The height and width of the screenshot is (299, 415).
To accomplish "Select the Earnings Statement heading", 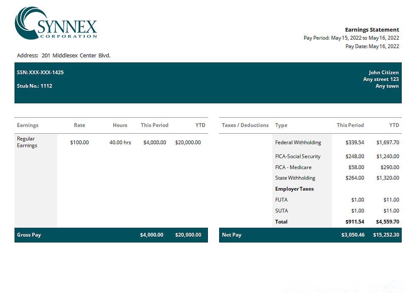I will click(x=372, y=29).
